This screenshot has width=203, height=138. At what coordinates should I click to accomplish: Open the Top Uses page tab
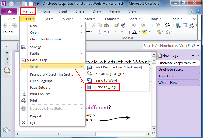178,76
